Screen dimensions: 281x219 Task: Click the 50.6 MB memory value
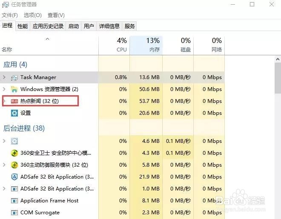(149, 89)
